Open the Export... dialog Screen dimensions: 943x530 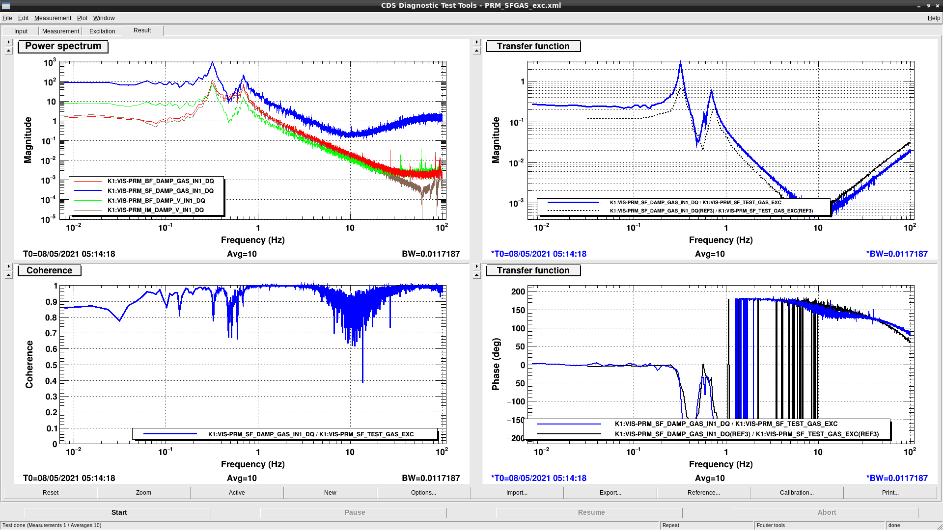pos(610,493)
